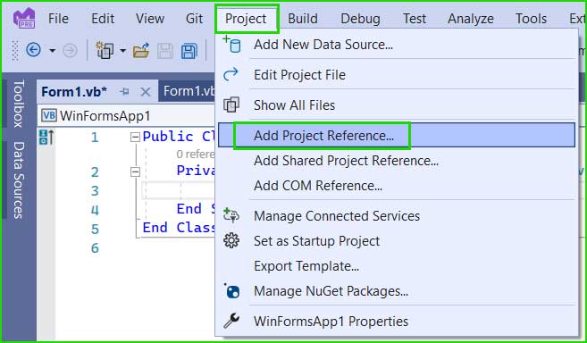The height and width of the screenshot is (343, 587).
Task: Open the Data Sources side tab
Action: 19,180
